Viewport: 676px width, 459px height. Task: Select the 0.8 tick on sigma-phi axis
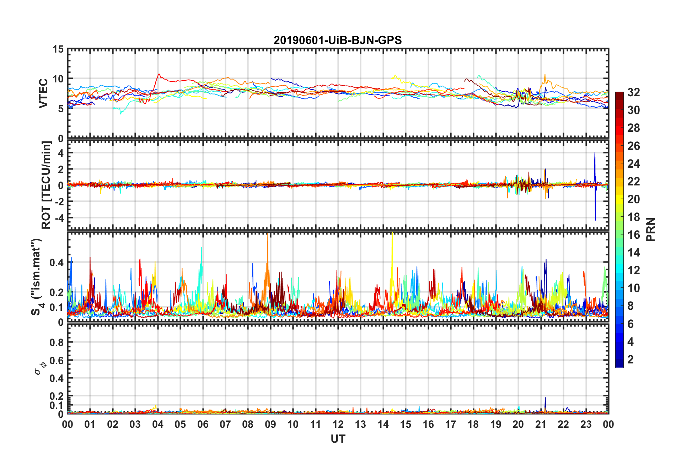57,342
